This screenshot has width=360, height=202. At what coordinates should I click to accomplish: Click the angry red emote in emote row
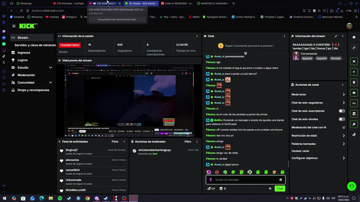coord(217,172)
